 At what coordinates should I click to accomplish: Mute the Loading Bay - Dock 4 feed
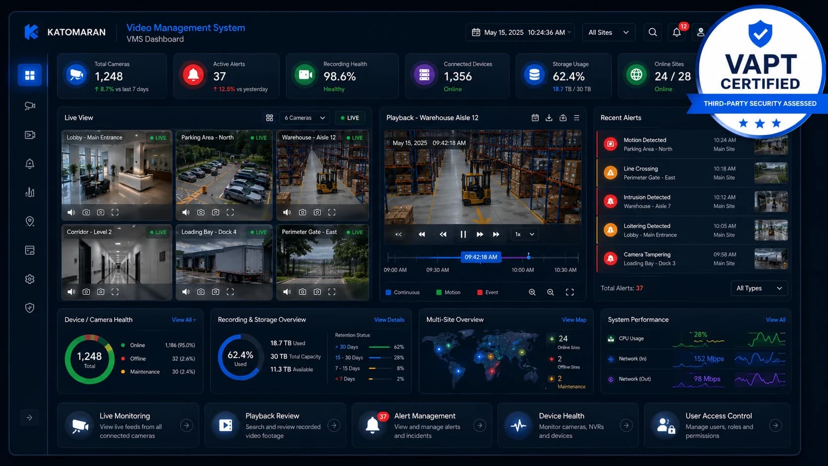point(186,292)
